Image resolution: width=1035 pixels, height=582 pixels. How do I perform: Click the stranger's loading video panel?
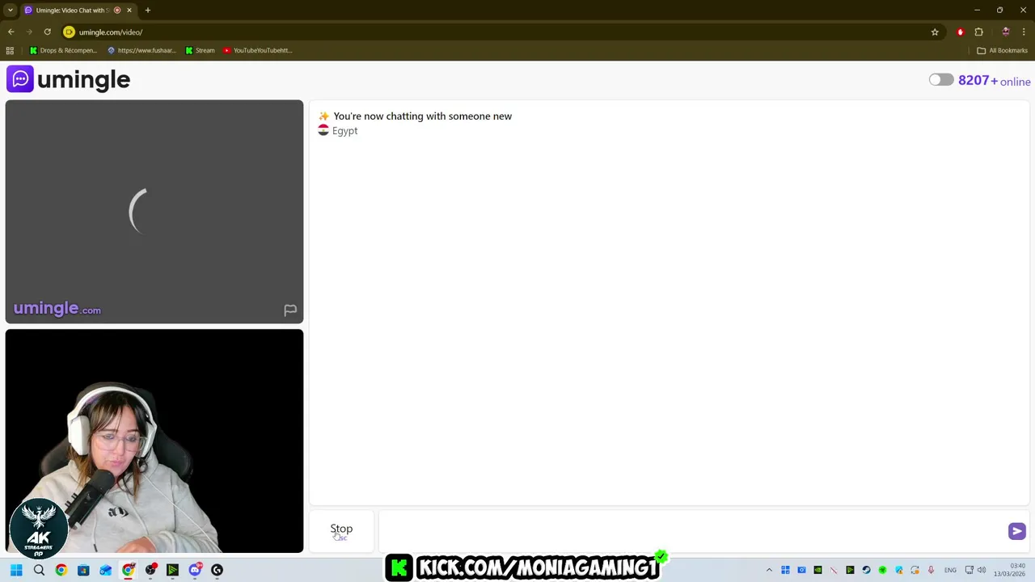pyautogui.click(x=154, y=212)
